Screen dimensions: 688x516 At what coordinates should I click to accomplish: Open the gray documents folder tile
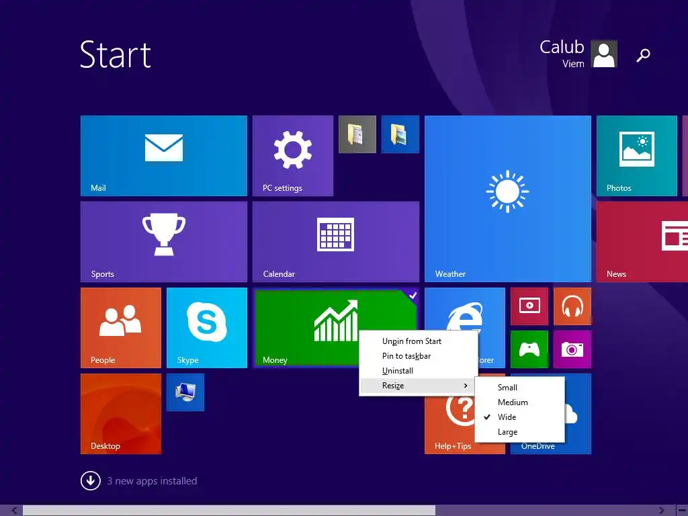357,134
